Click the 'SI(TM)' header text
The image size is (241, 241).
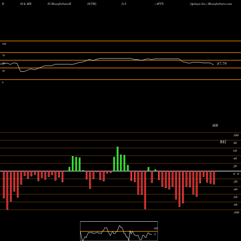tap(92, 4)
